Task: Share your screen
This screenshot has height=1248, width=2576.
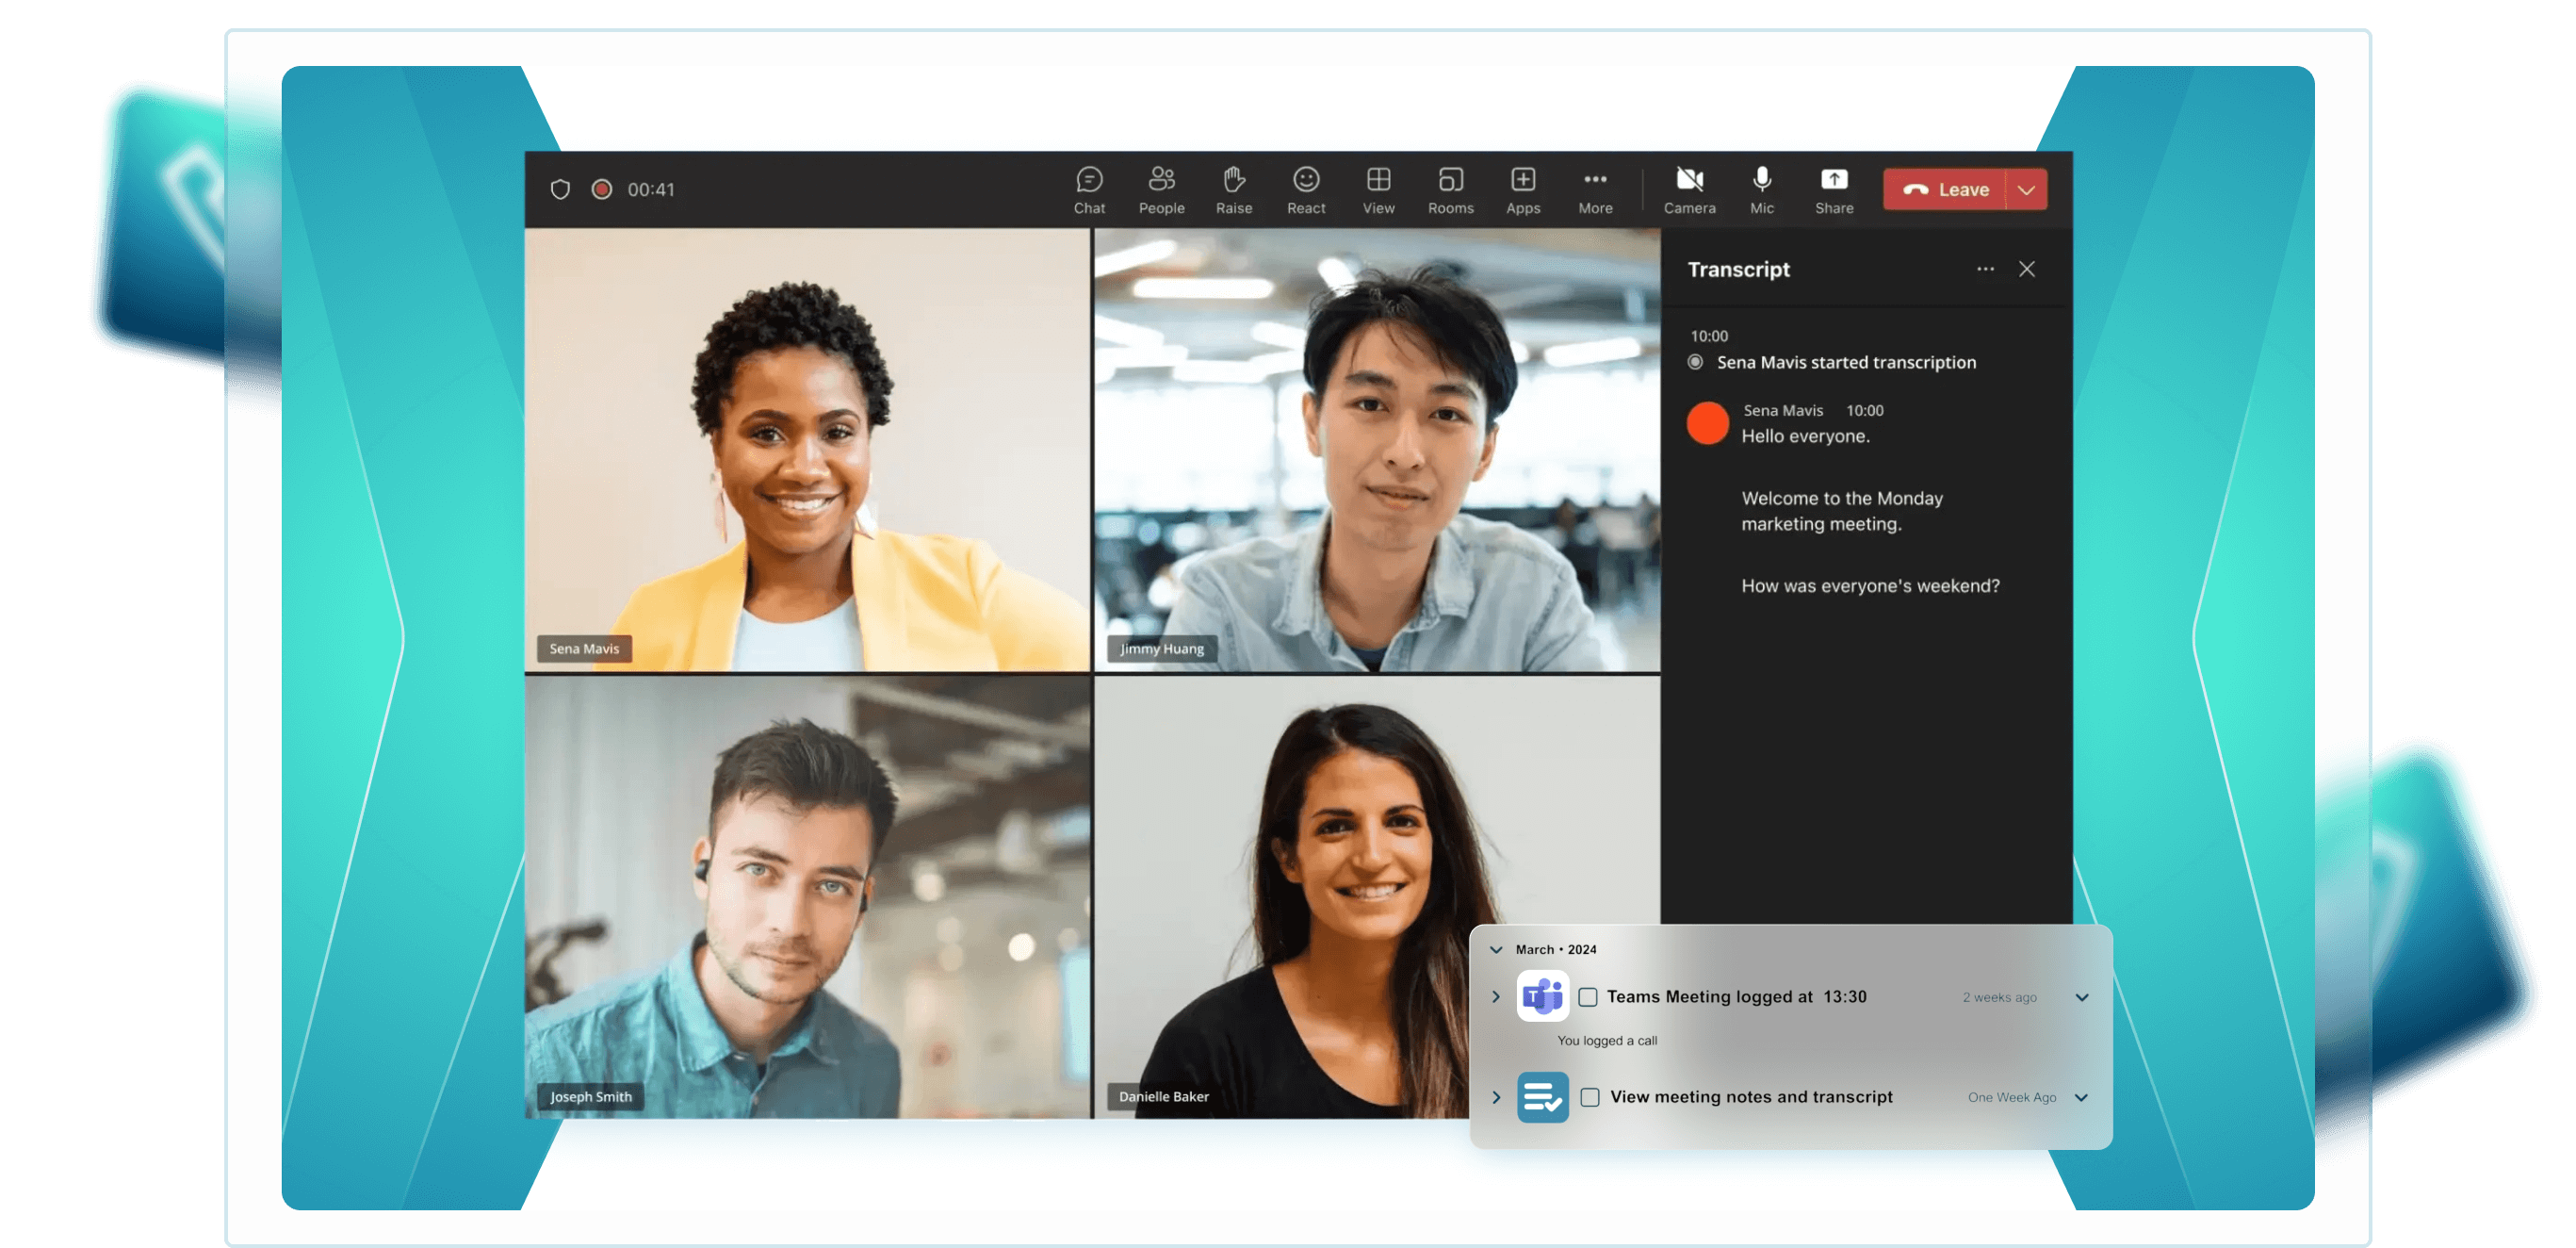Action: (x=1834, y=189)
